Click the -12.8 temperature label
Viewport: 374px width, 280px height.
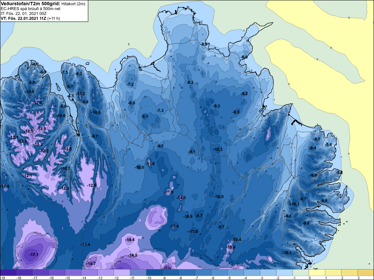pos(22,141)
